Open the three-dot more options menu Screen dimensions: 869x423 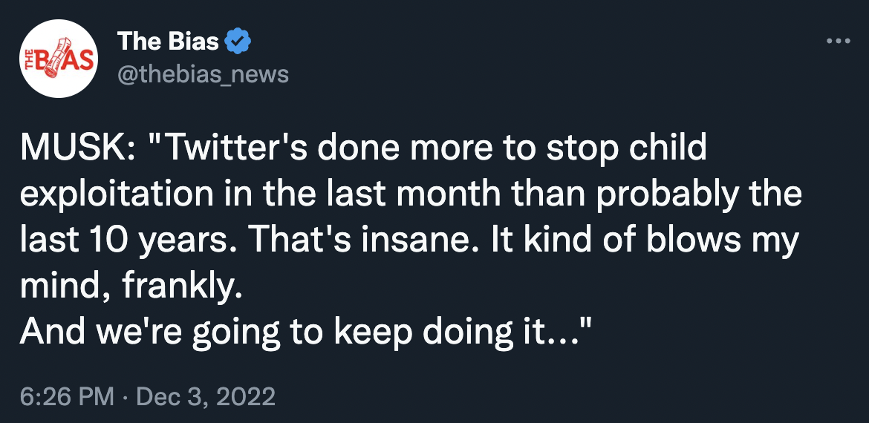pyautogui.click(x=838, y=41)
